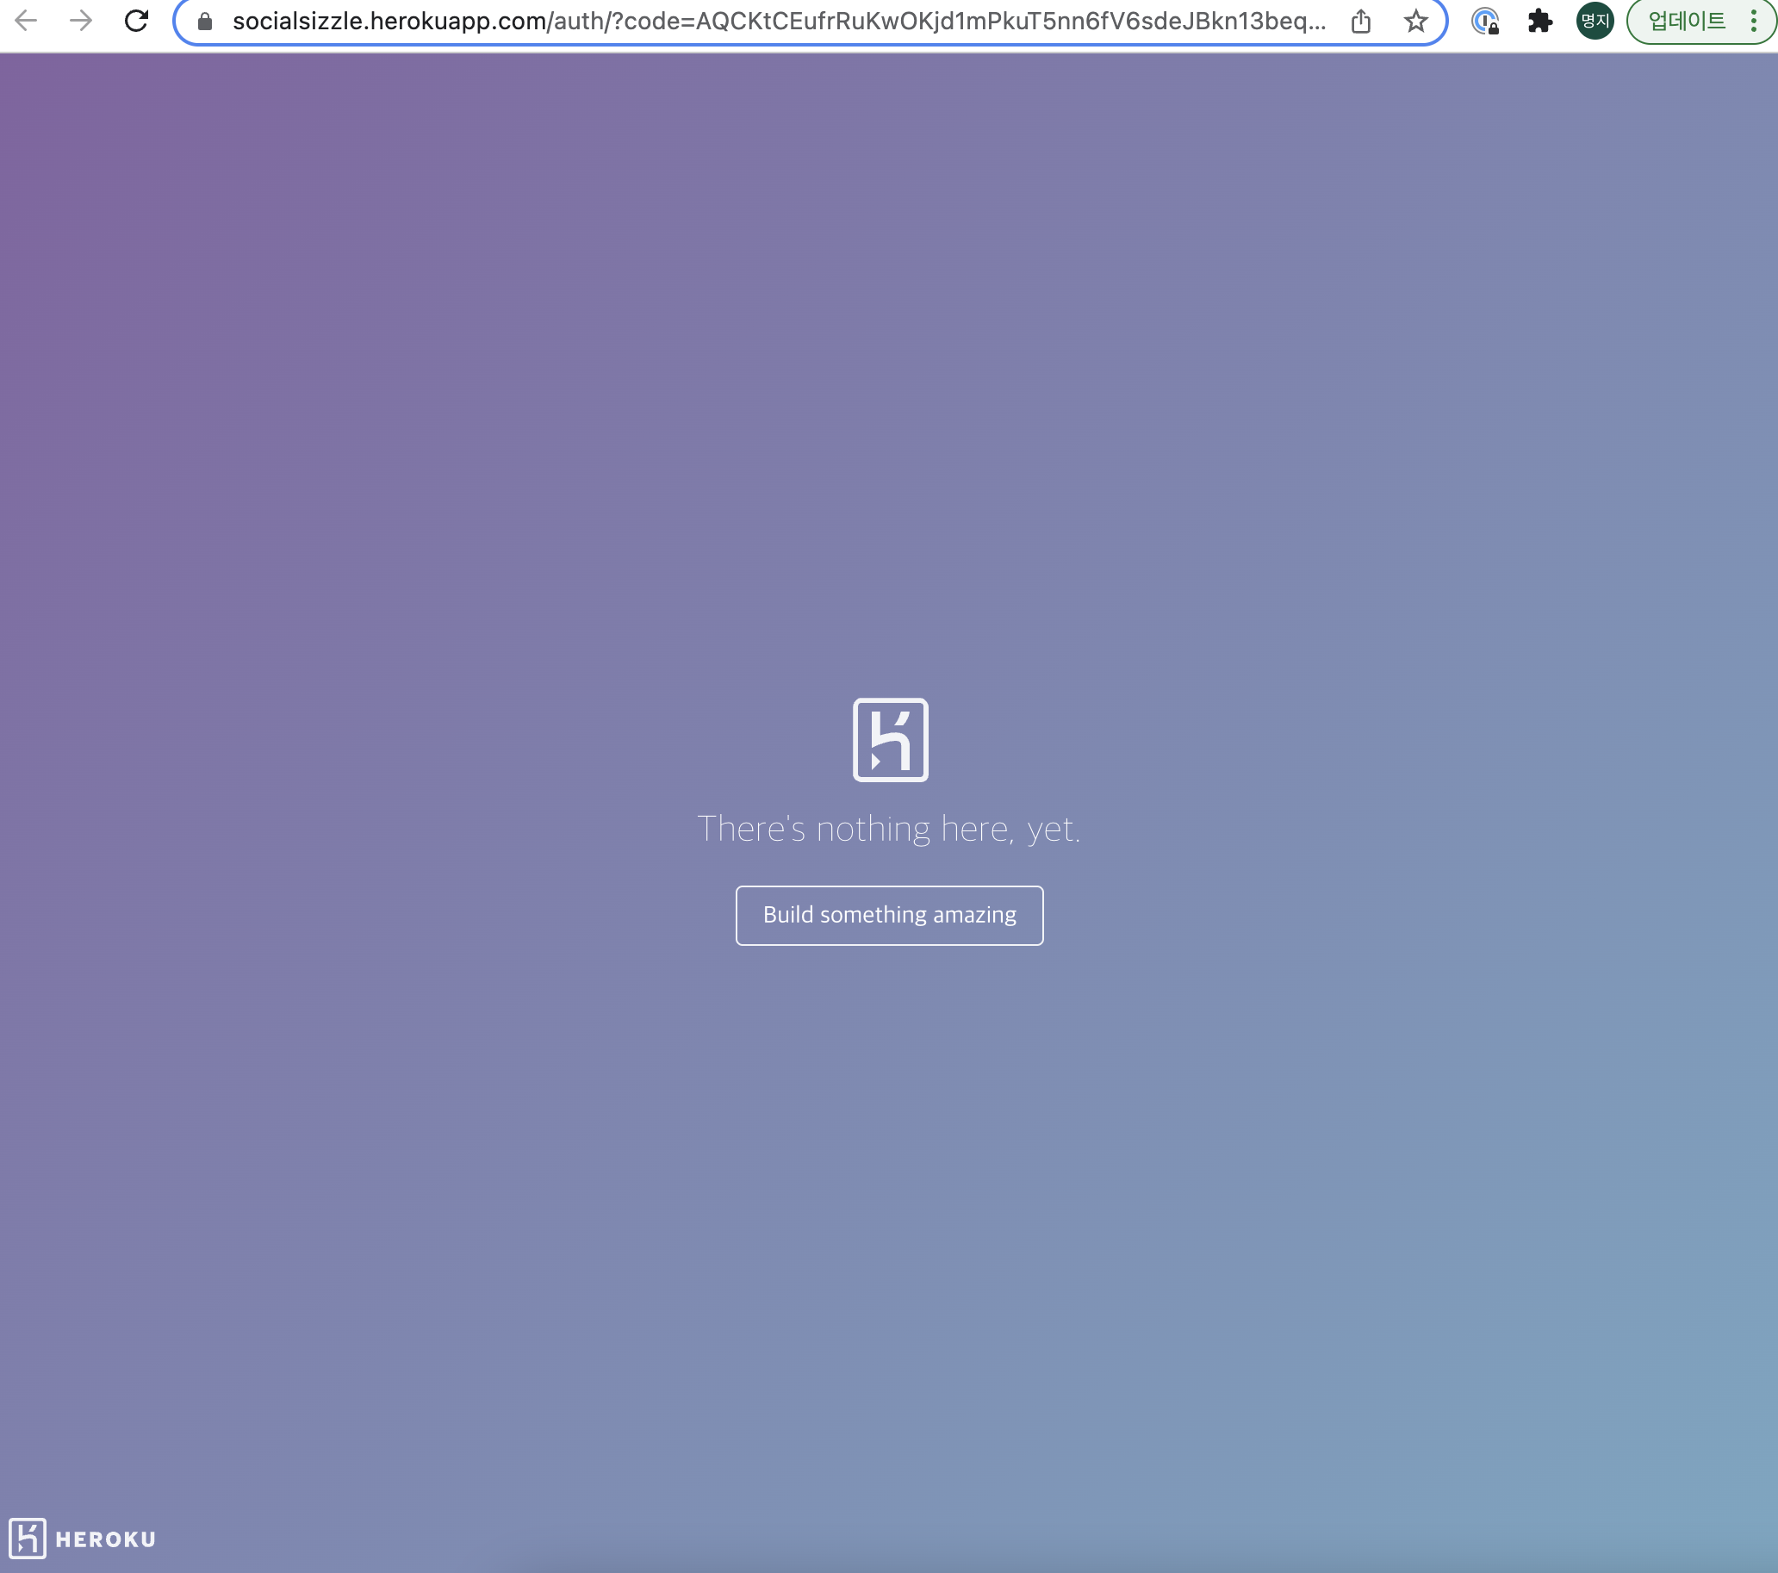The height and width of the screenshot is (1573, 1778).
Task: Click empty purple gradient background
Action: point(435,348)
